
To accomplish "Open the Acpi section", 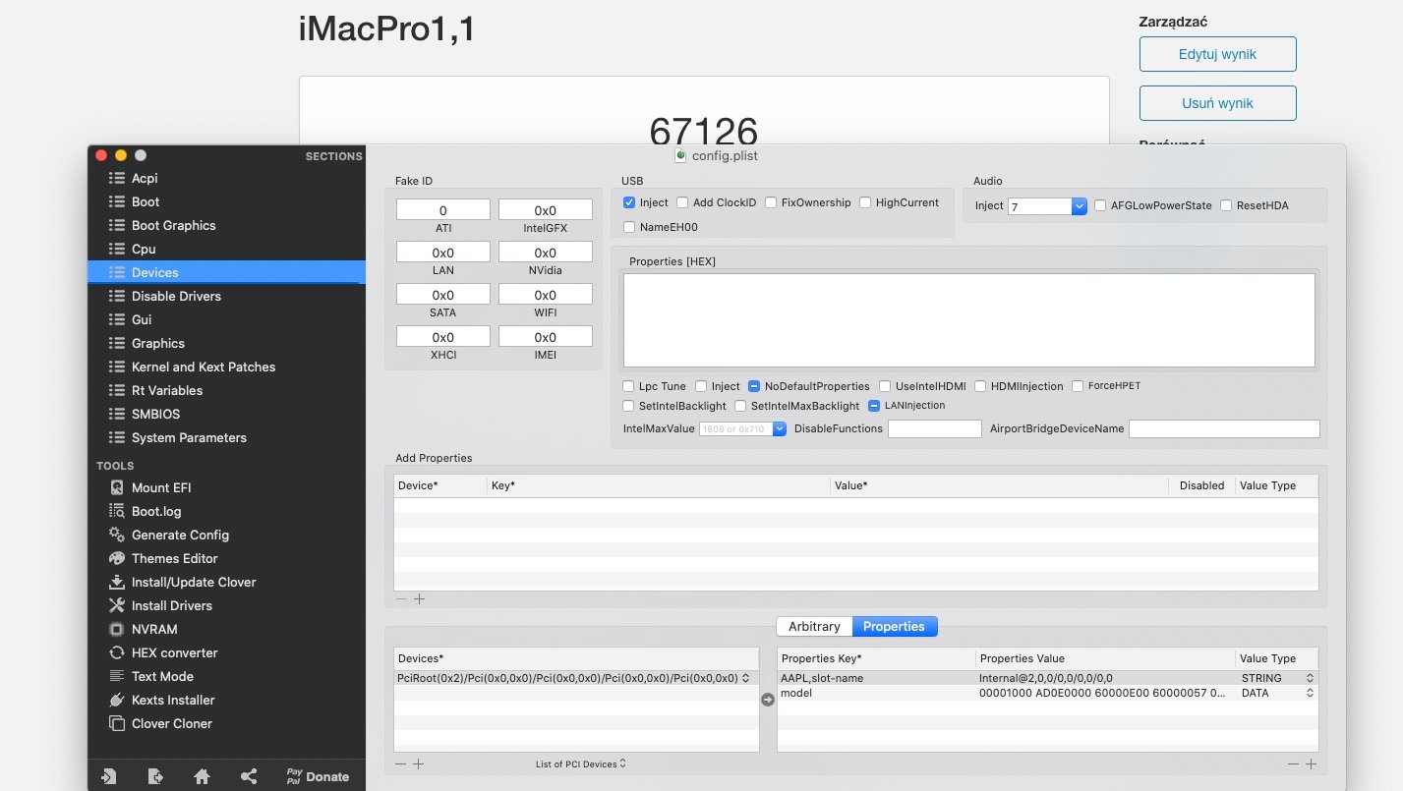I will click(x=145, y=179).
